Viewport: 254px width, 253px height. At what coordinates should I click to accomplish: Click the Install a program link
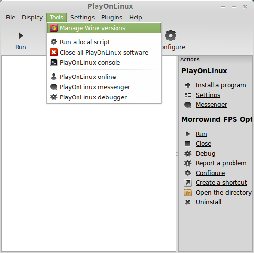221,85
